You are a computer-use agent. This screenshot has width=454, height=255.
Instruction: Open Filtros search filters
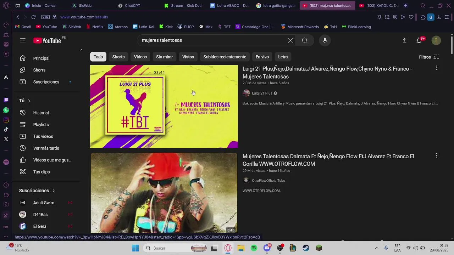click(429, 57)
